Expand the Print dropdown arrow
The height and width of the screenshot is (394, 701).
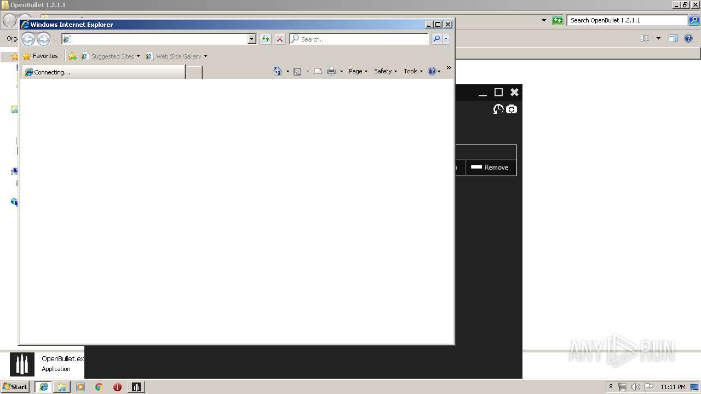tap(341, 72)
